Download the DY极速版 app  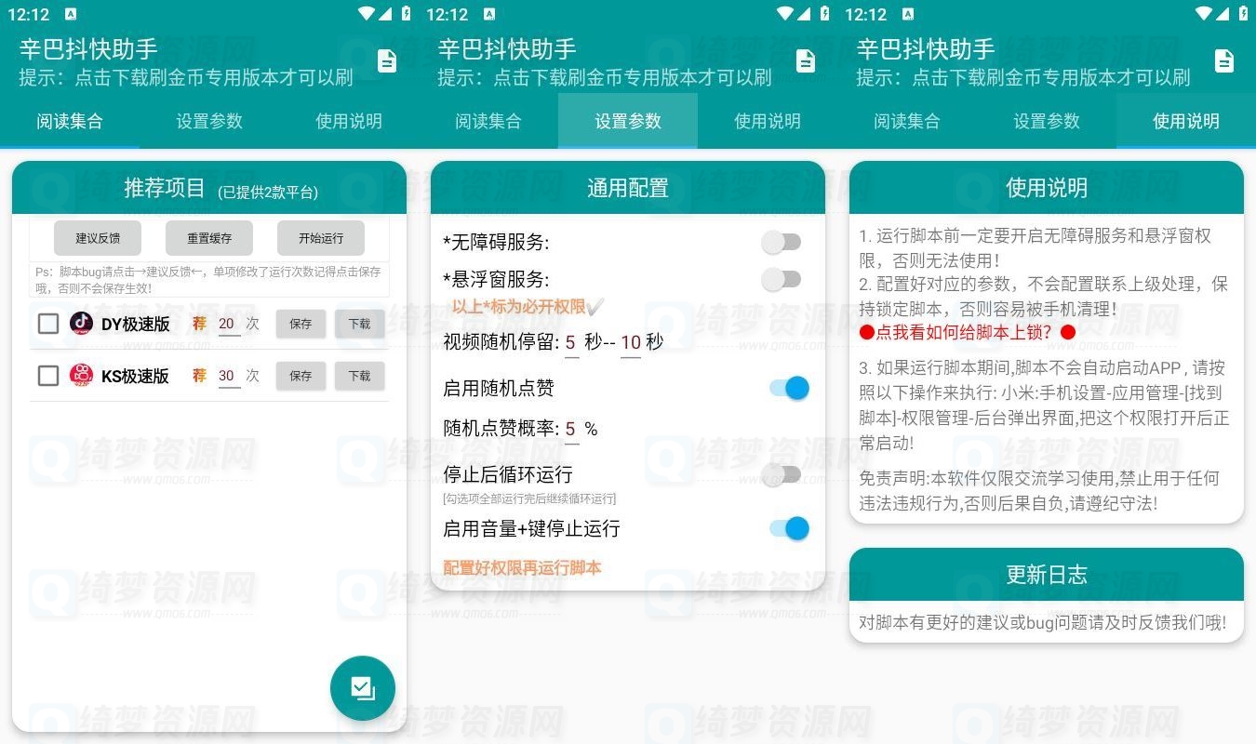(x=359, y=324)
